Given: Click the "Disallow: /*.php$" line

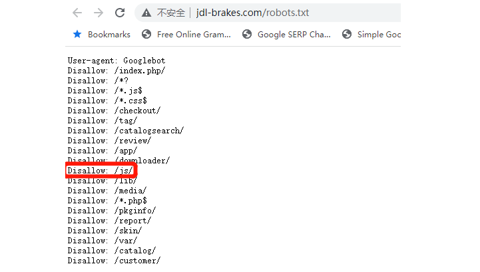Looking at the screenshot, I should coord(107,201).
